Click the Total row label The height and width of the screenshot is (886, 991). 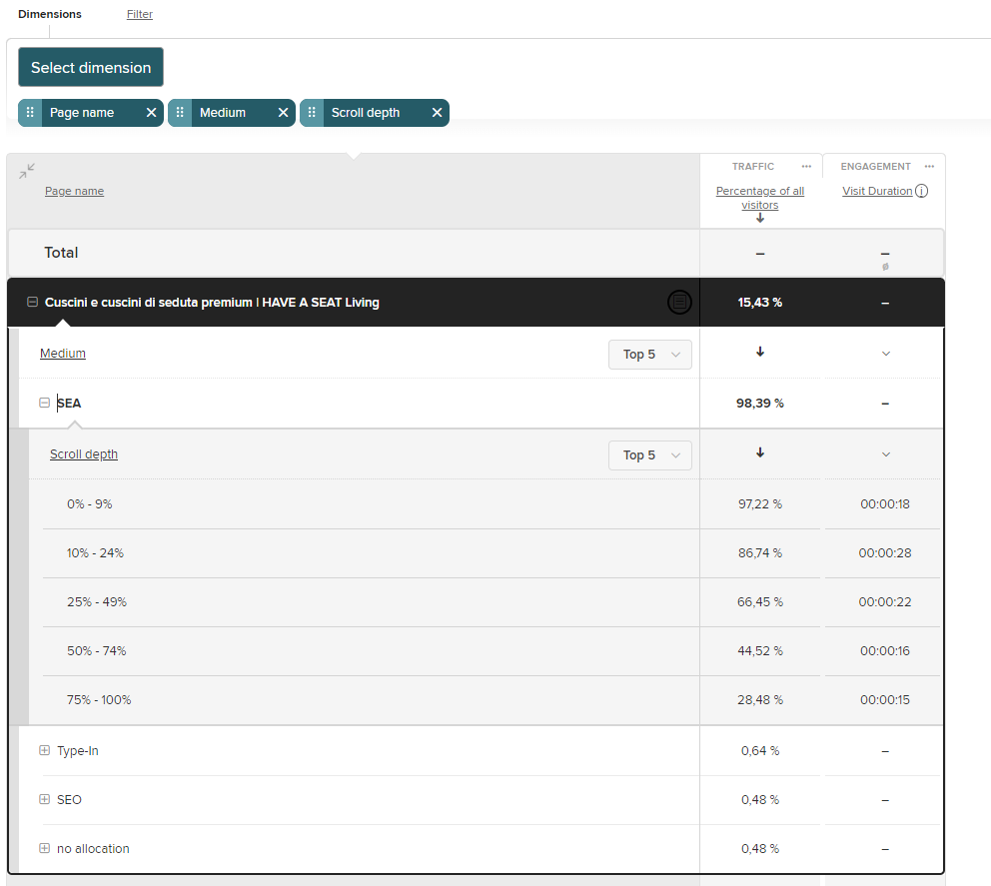pos(61,253)
